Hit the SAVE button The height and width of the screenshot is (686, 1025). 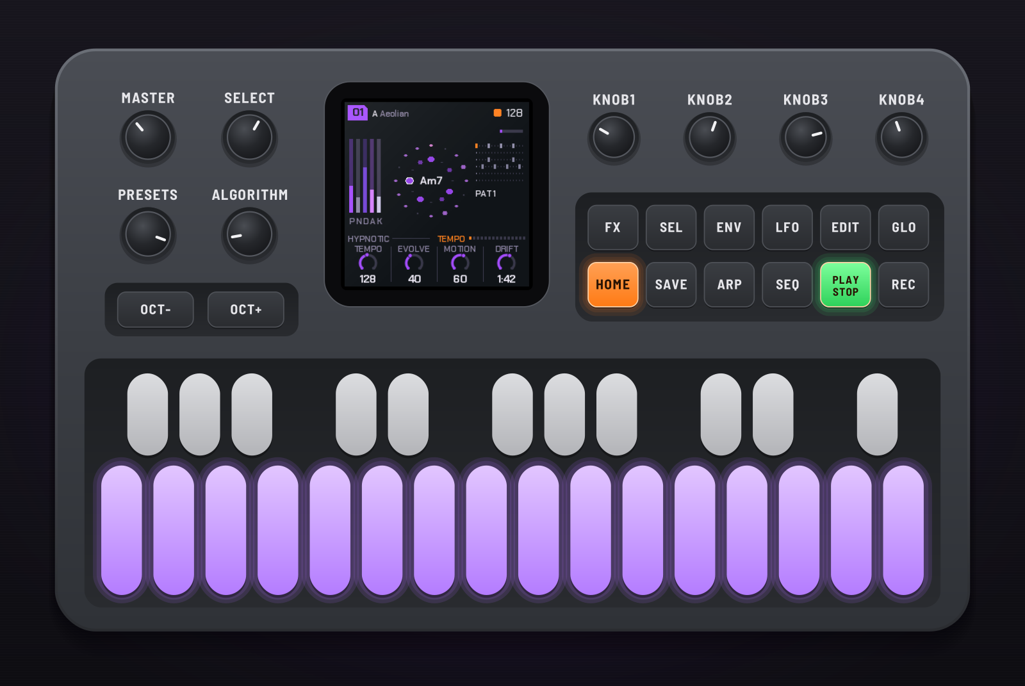[671, 284]
